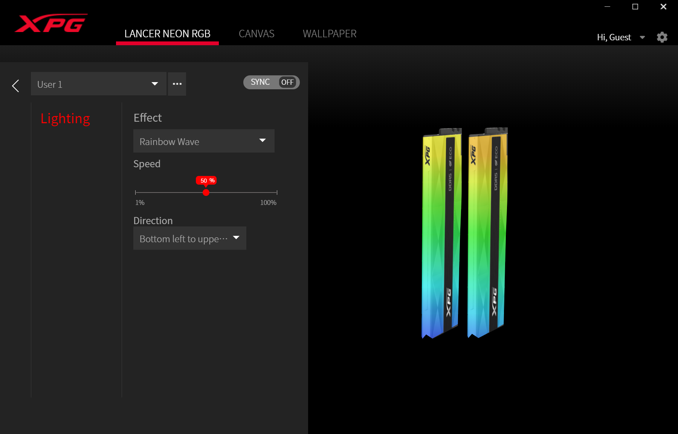This screenshot has width=678, height=434.
Task: Click the right RAM module preview
Action: (x=487, y=234)
